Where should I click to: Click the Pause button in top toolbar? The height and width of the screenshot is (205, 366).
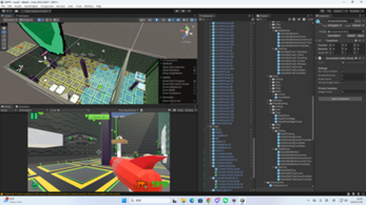[183, 11]
